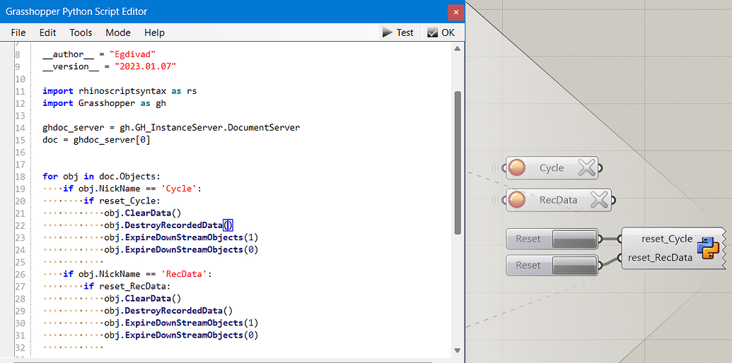Click the X icon on Cycle recorder

coord(586,168)
